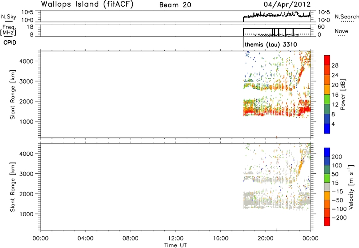
Task: Click the '18' frequency axis value
Action: point(30,27)
